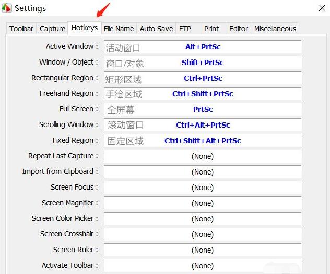Close the Settings window
The image size is (330, 274).
322,8
